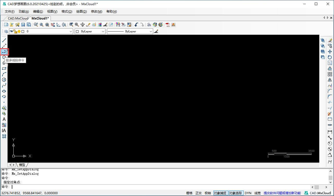Screen dimensions: 334x196
Task: Select the Explode tool in right toolbar
Action: [330, 114]
